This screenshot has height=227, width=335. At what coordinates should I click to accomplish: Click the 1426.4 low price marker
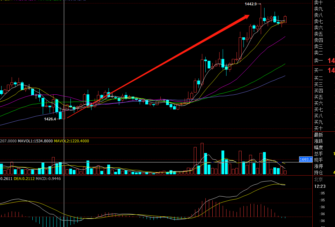(50, 119)
